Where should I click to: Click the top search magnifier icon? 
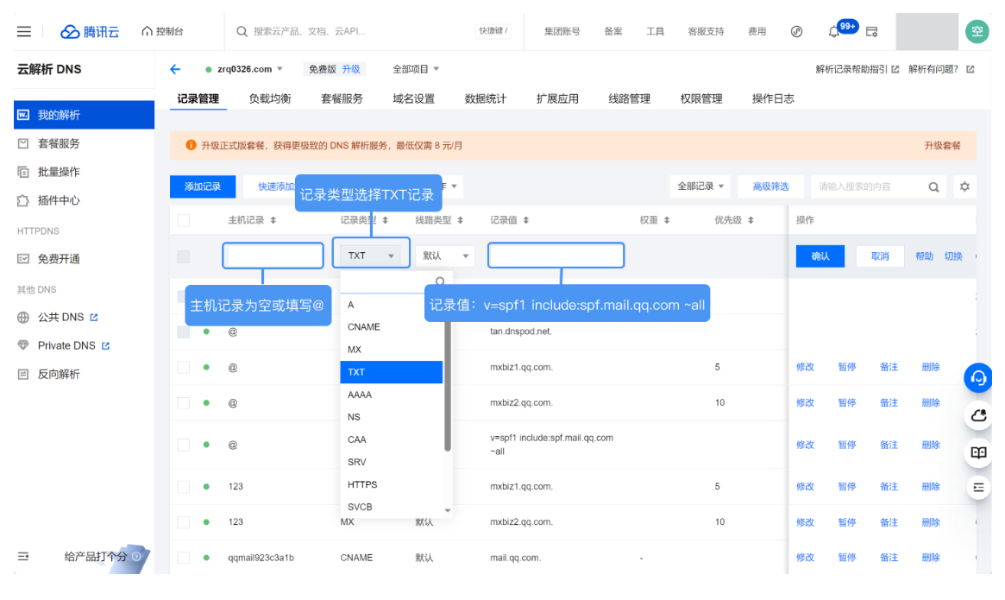click(x=242, y=31)
